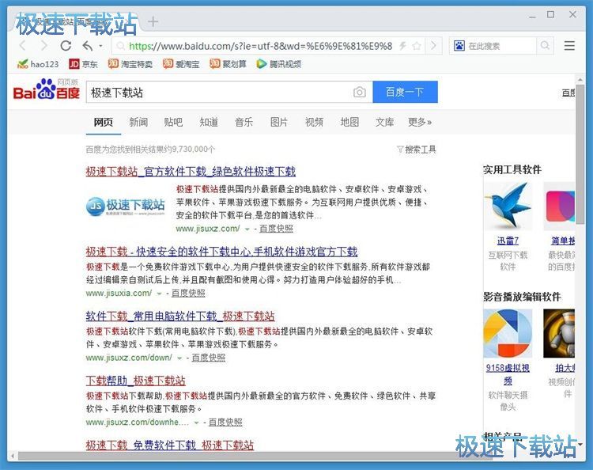This screenshot has height=470, width=593.
Task: Click the forward navigation arrow
Action: click(x=43, y=46)
